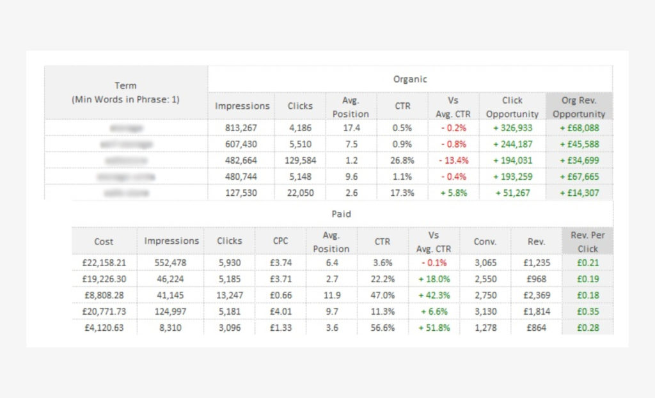Click the organic impressions cell 813,267
Image resolution: width=655 pixels, height=398 pixels.
coord(242,128)
